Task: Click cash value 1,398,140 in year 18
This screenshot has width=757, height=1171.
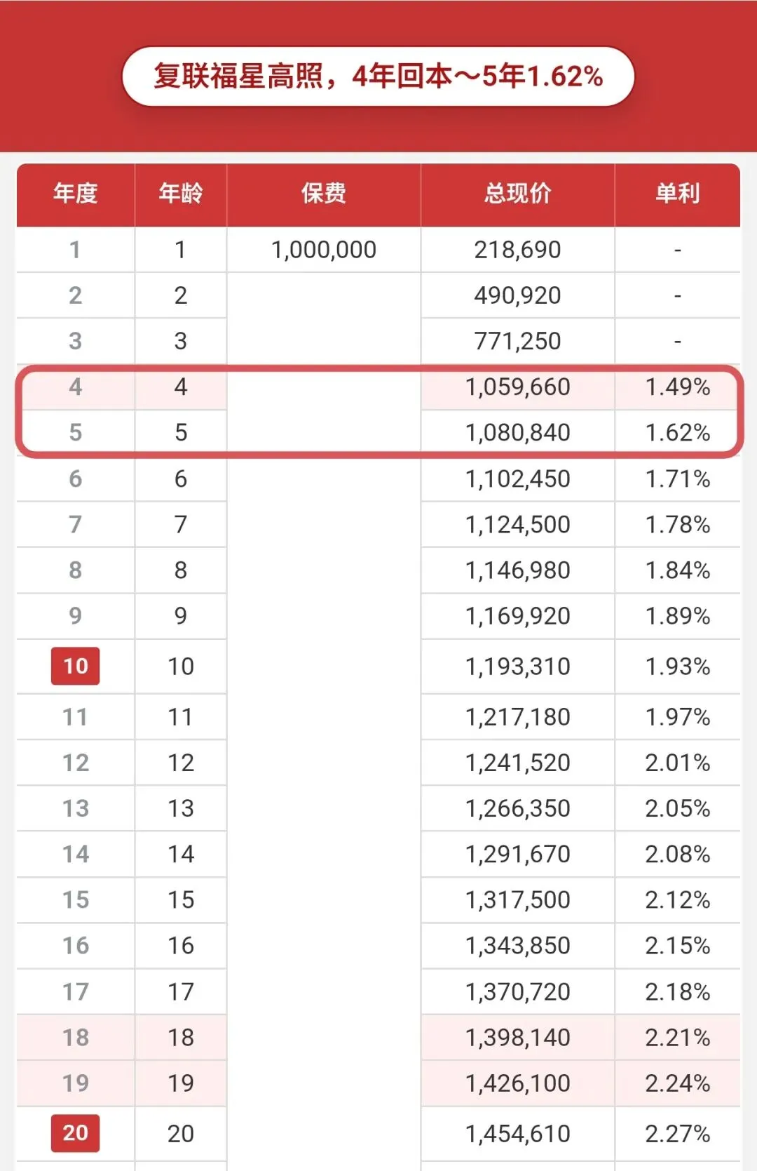Action: click(x=518, y=1037)
